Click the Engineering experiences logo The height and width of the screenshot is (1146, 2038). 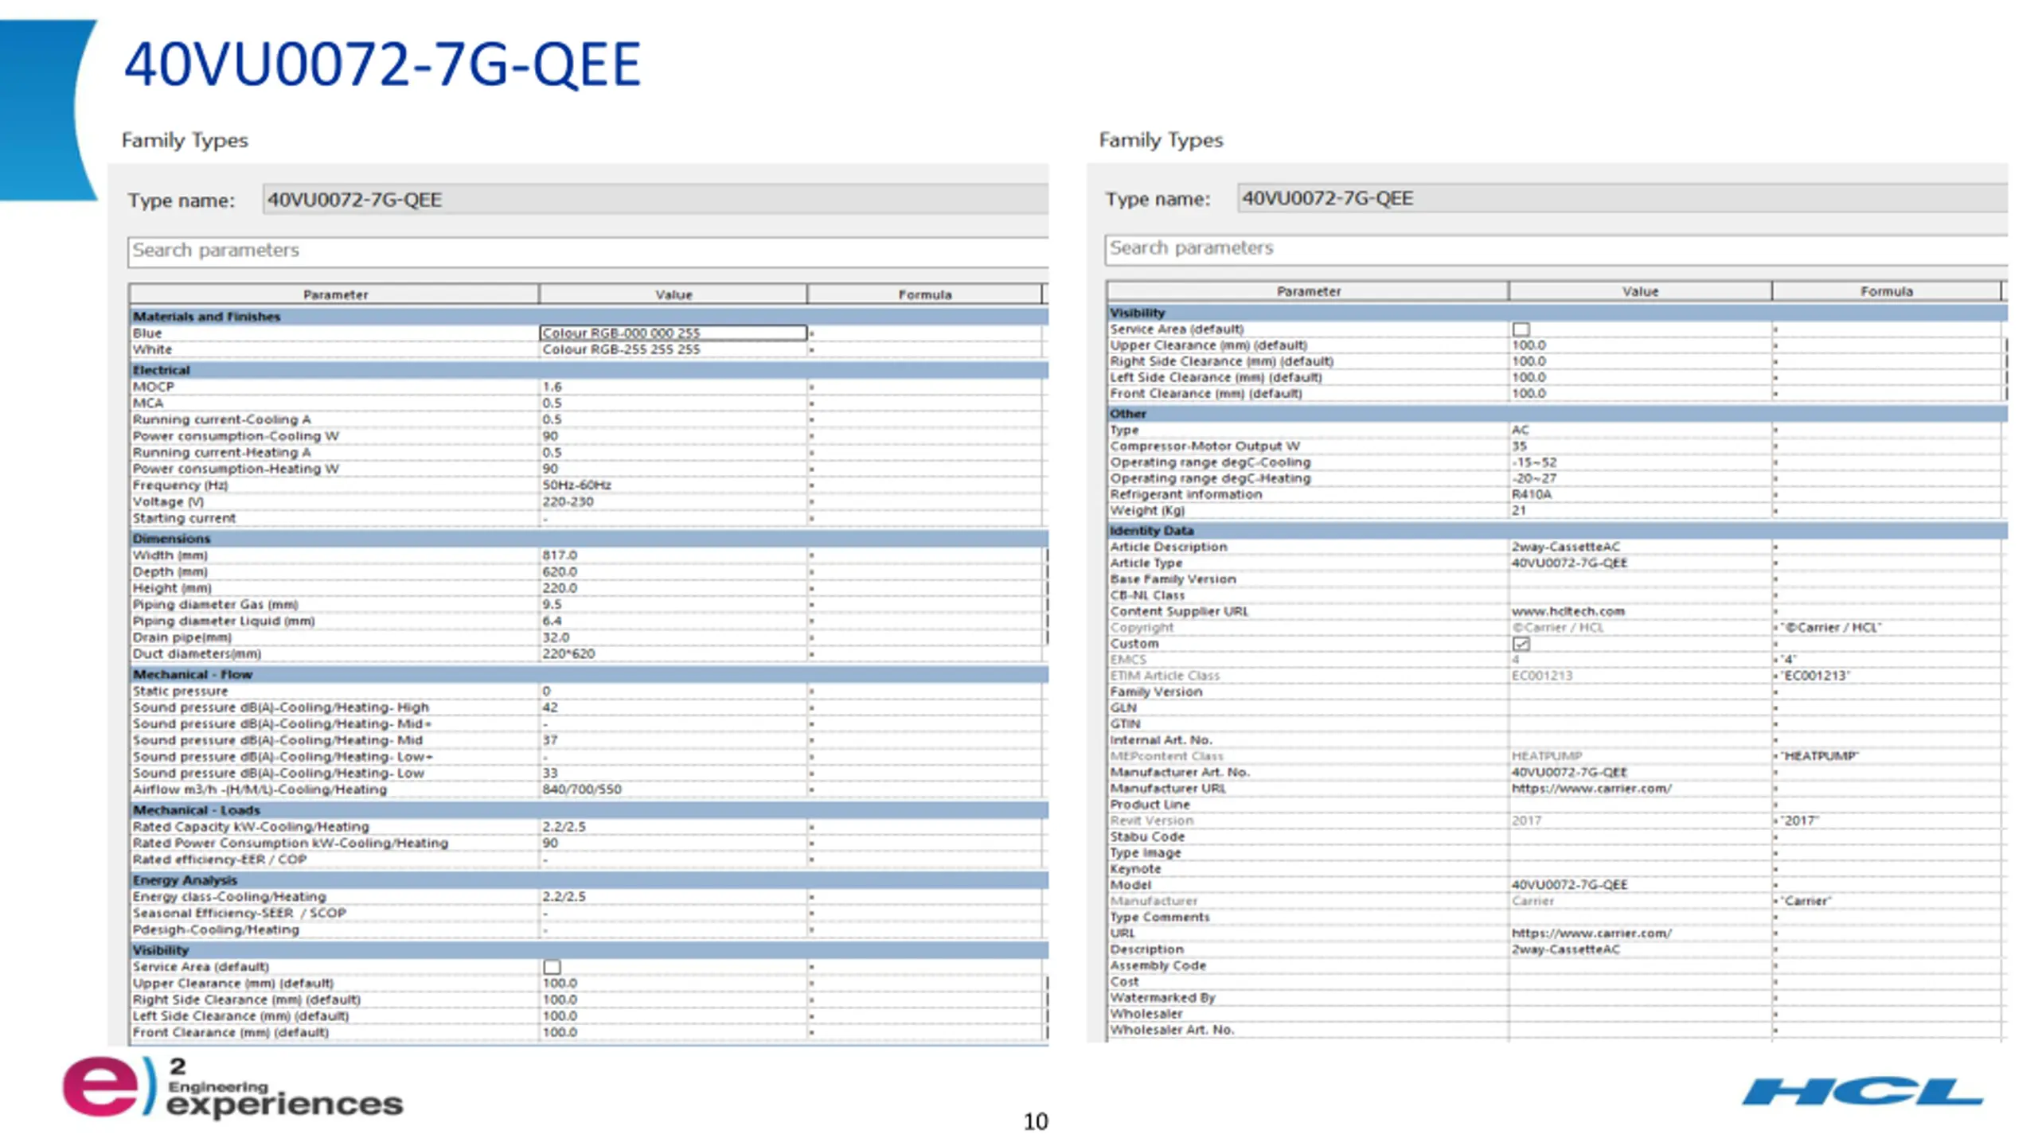[232, 1088]
